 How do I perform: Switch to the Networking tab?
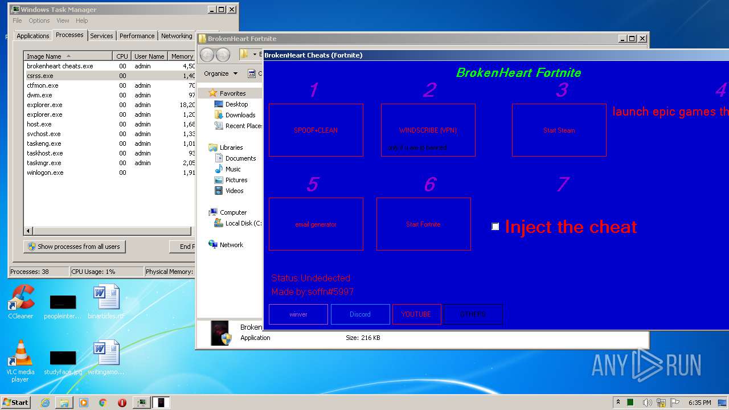click(177, 36)
